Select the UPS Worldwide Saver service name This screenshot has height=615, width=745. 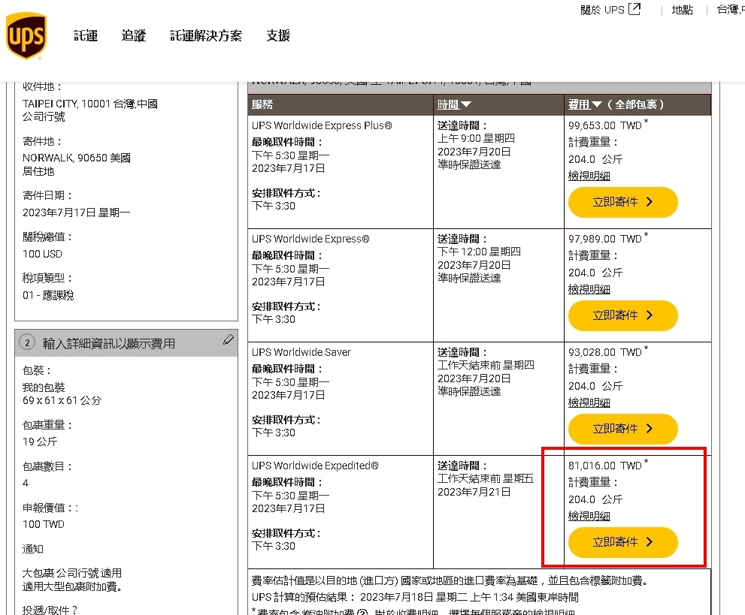click(301, 352)
